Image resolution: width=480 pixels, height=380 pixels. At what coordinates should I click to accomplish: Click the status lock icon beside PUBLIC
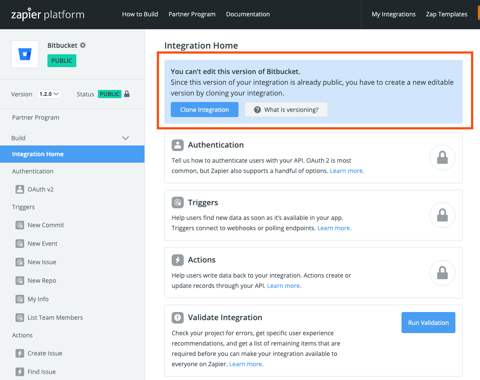pyautogui.click(x=127, y=94)
